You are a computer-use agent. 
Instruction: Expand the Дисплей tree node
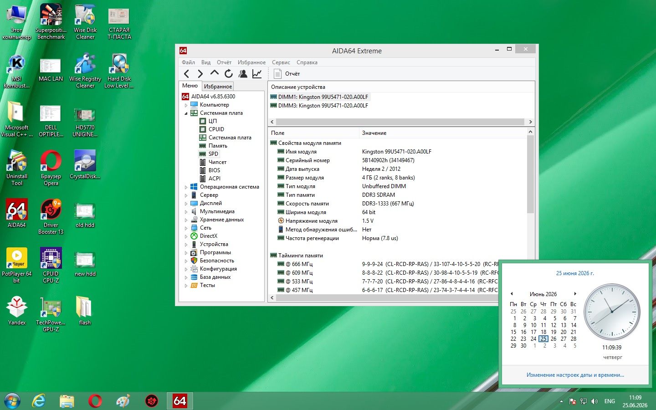186,204
